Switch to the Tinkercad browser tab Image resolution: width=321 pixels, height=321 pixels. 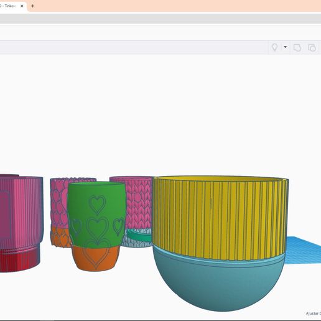8,6
